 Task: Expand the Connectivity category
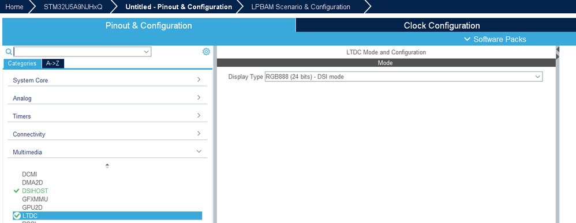107,134
